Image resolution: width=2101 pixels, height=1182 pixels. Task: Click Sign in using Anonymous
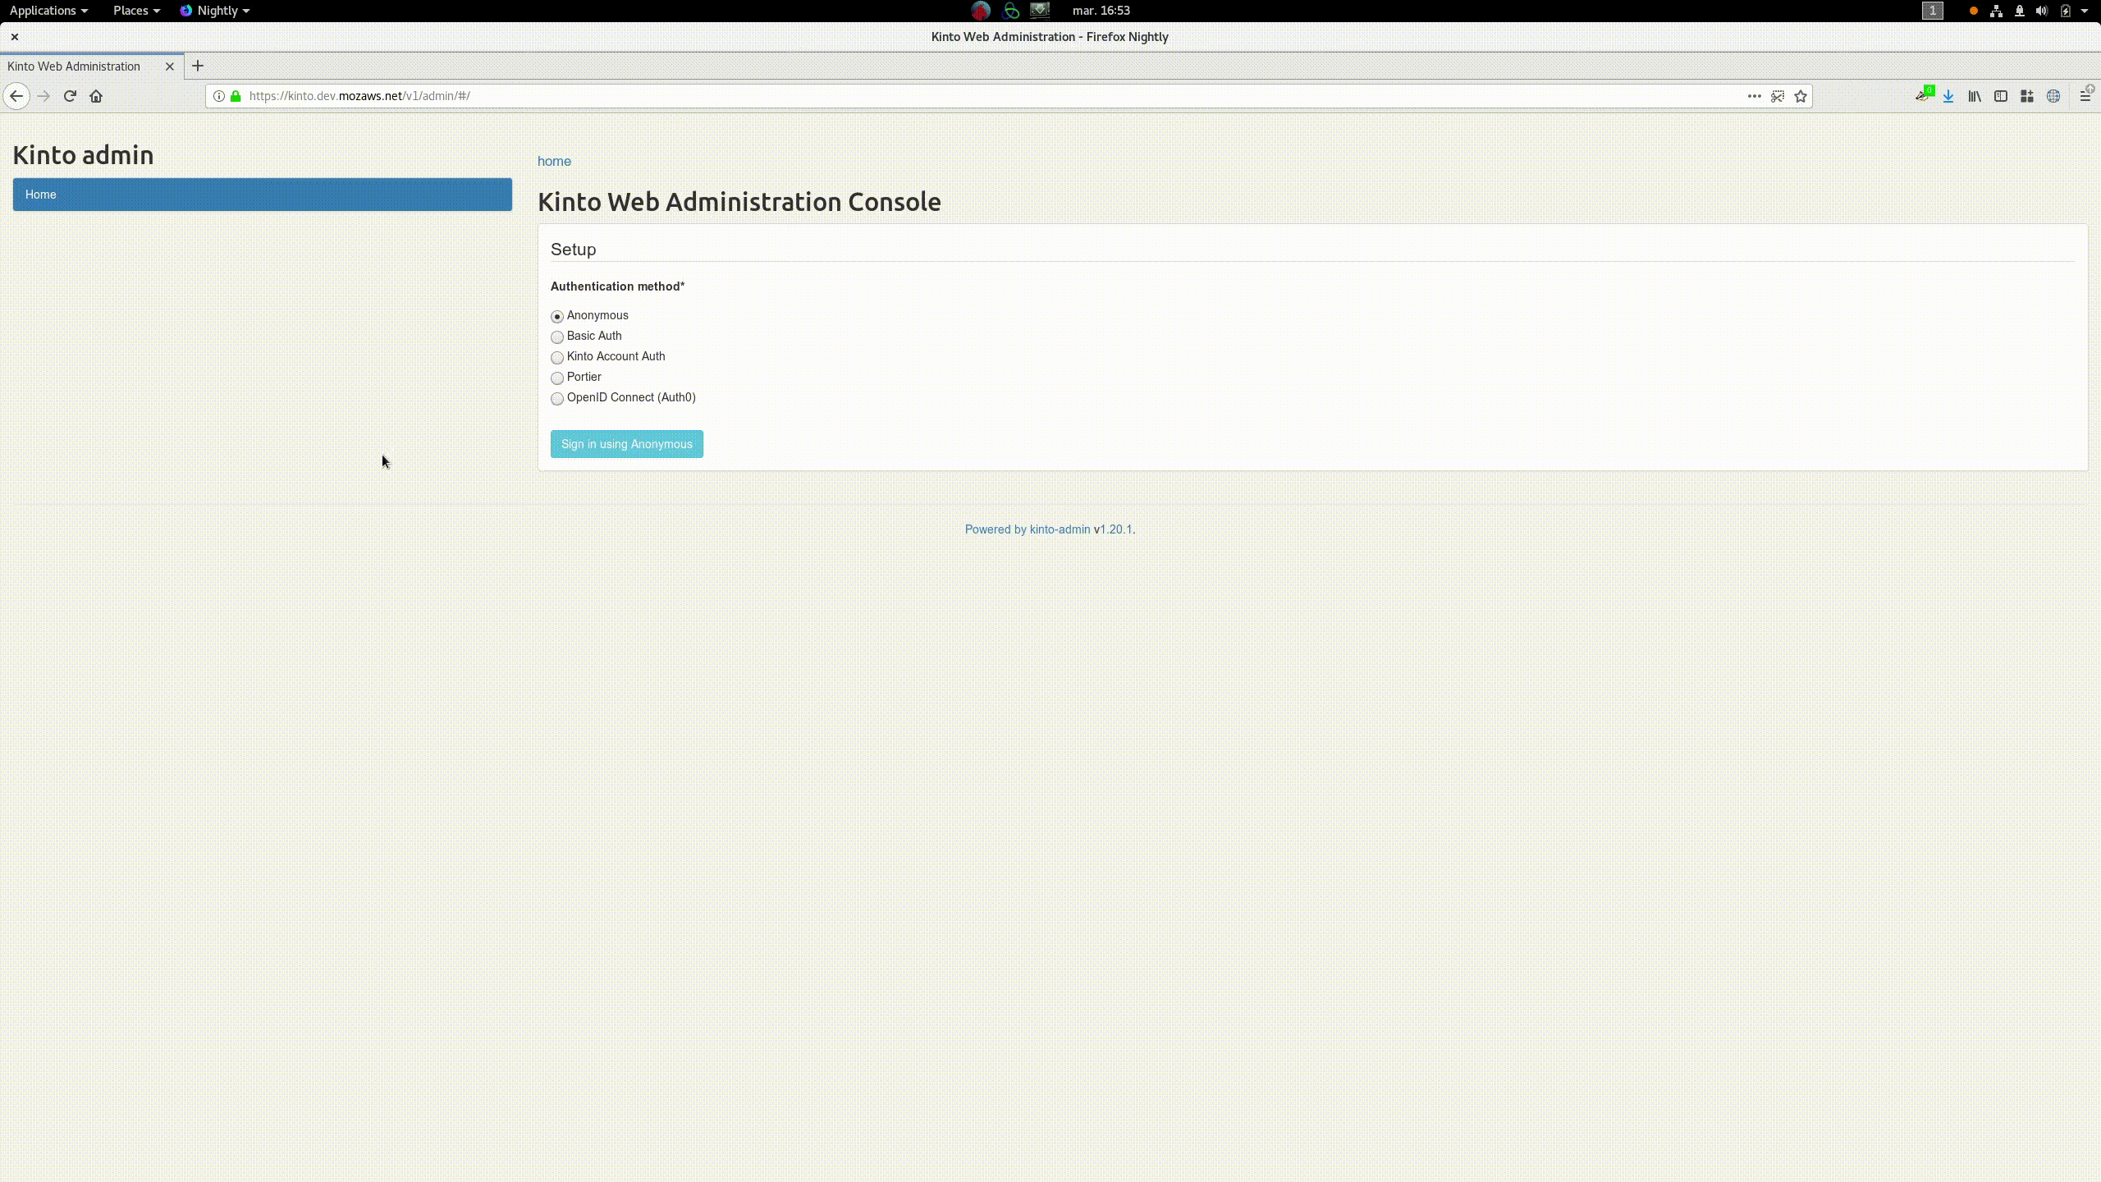click(626, 443)
